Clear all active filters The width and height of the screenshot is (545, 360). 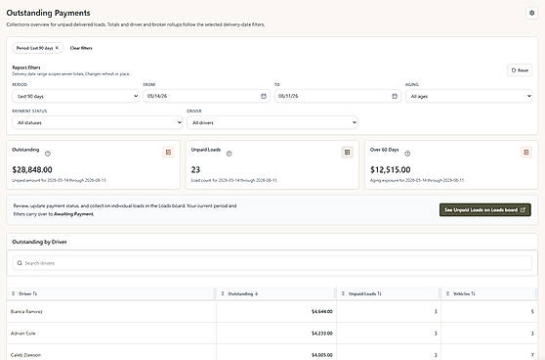click(81, 48)
